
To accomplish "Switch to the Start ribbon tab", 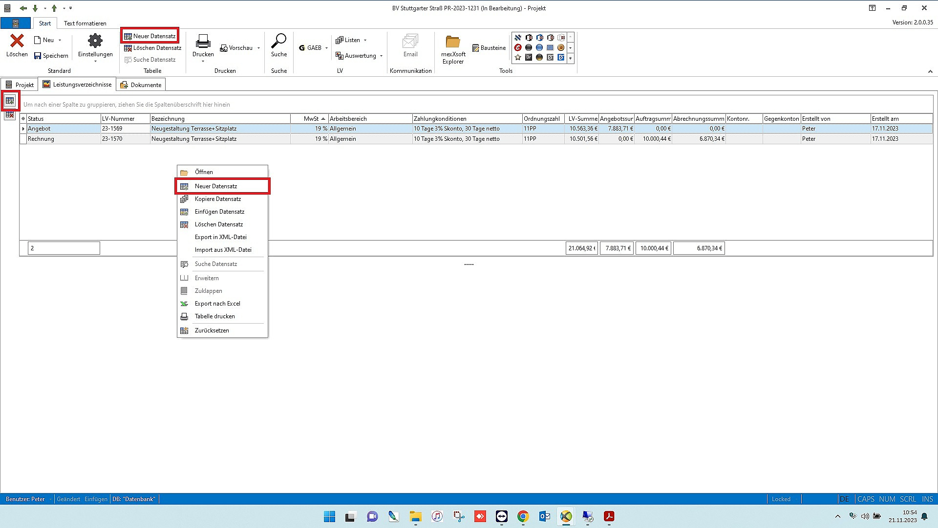I will (45, 23).
